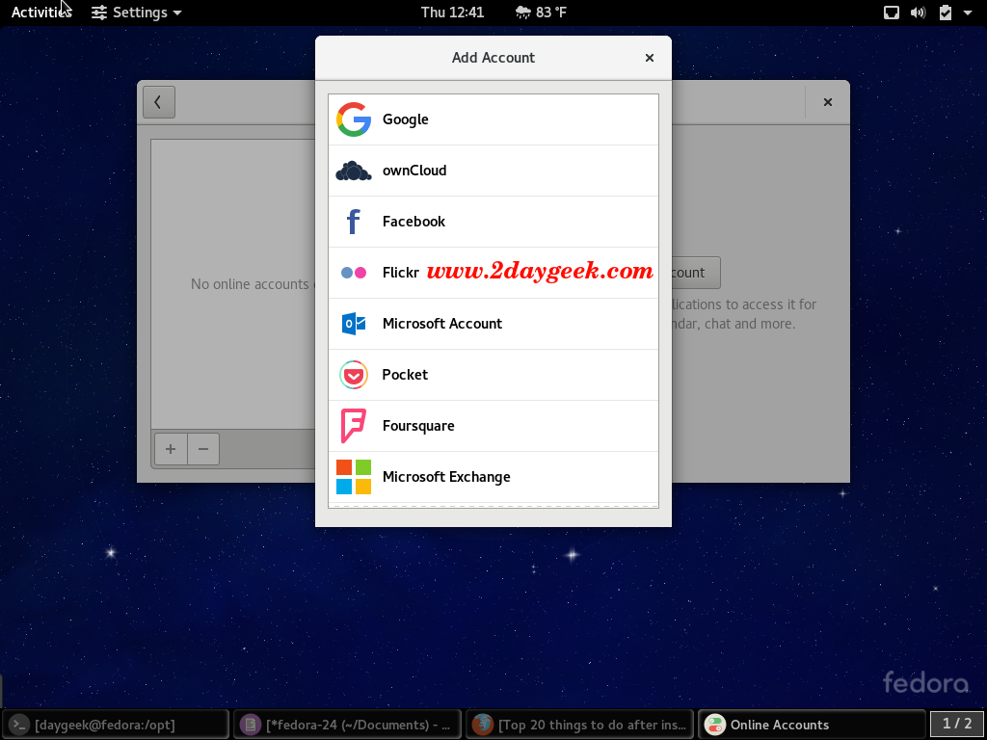The image size is (987, 740).
Task: Switch to the Top 20 things browser window
Action: (579, 725)
